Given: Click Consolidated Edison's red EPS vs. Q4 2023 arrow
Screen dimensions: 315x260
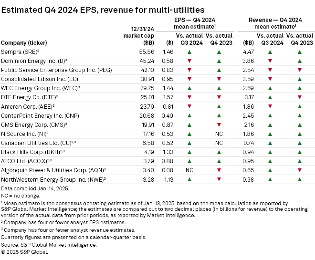Looking at the screenshot, I should (220, 79).
